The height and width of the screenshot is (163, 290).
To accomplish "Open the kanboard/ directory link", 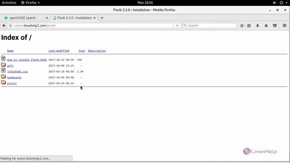I will point(14,77).
